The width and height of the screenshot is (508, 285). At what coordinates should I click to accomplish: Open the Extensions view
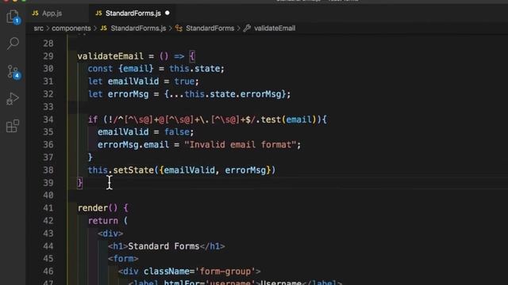[x=13, y=126]
